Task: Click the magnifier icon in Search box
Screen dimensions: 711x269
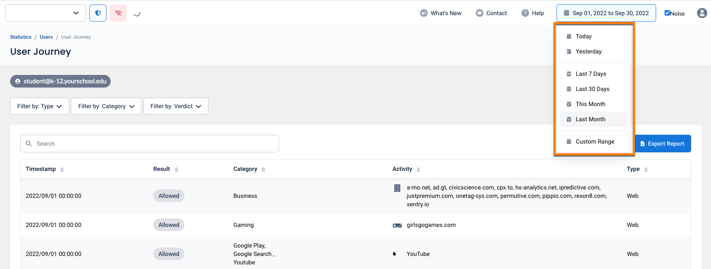Action: [29, 144]
